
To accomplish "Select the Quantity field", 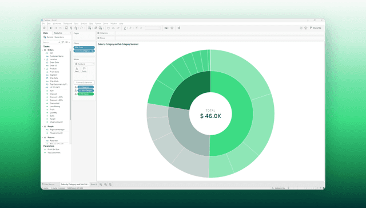I will click(53, 112).
